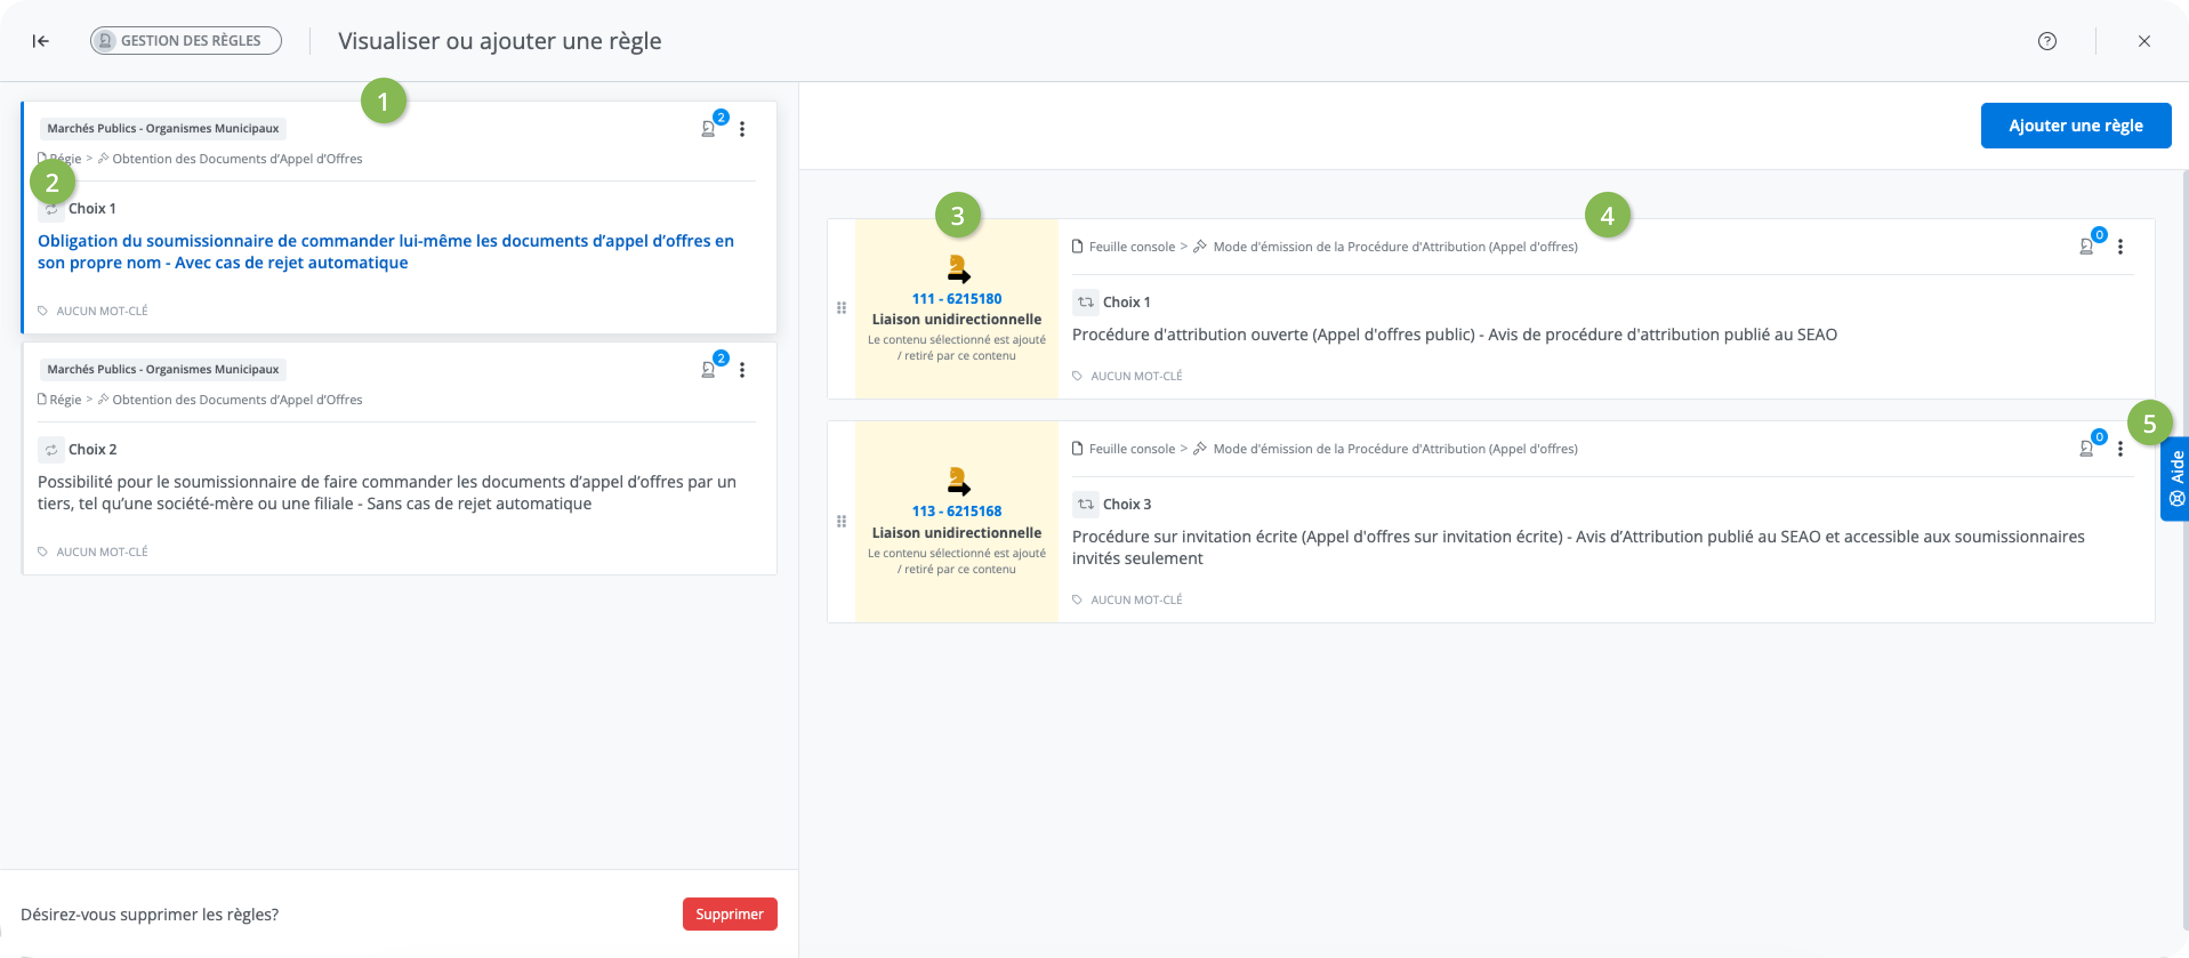The width and height of the screenshot is (2189, 958).
Task: Click unidirectional link icon for rule 111
Action: (x=957, y=268)
